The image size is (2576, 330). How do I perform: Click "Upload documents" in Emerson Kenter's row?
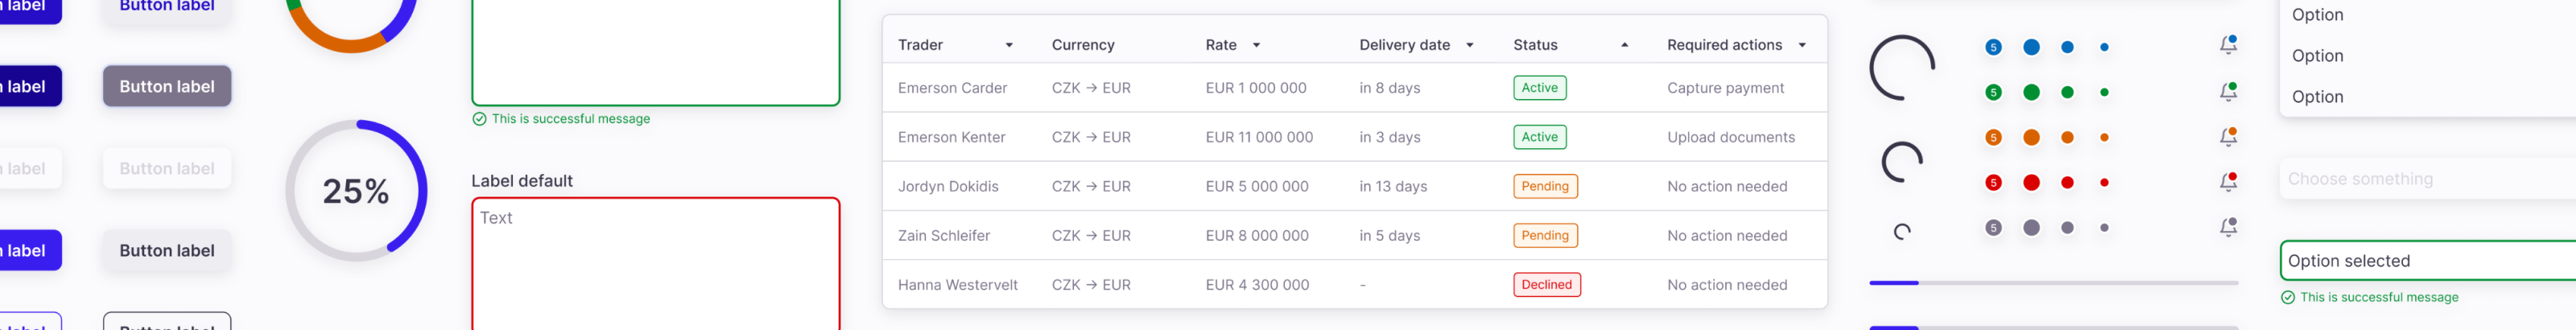click(1730, 137)
